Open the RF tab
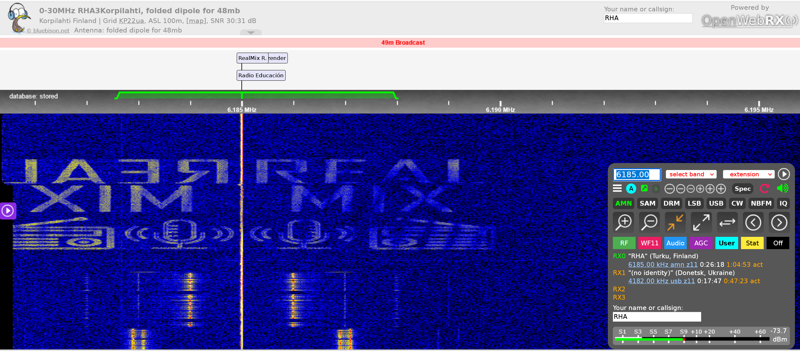The image size is (800, 351). click(x=624, y=243)
